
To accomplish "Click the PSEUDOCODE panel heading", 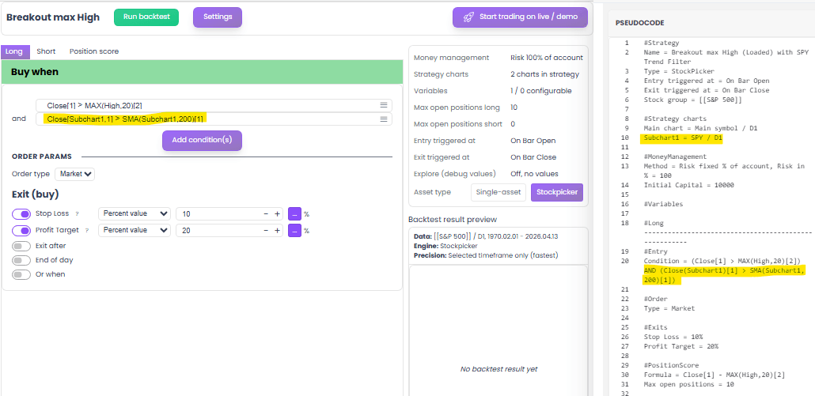I will tap(639, 23).
